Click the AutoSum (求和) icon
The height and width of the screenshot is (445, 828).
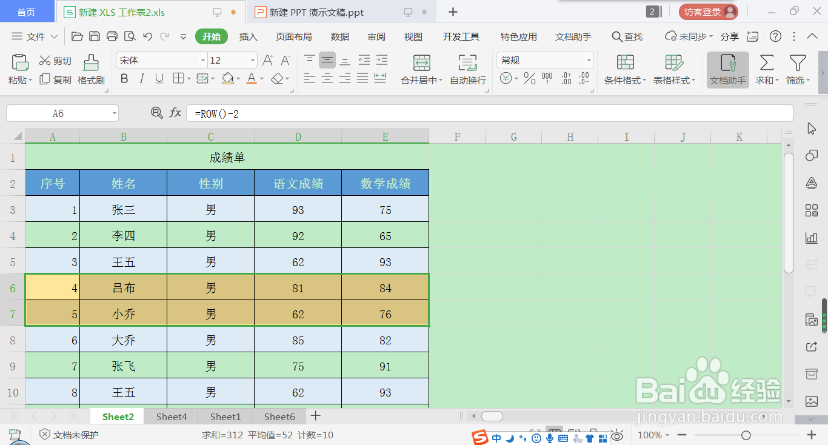pos(766,69)
